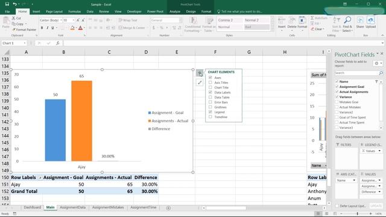Click the PivotChart Fields settings gear
The height and width of the screenshot is (217, 386).
376,63
